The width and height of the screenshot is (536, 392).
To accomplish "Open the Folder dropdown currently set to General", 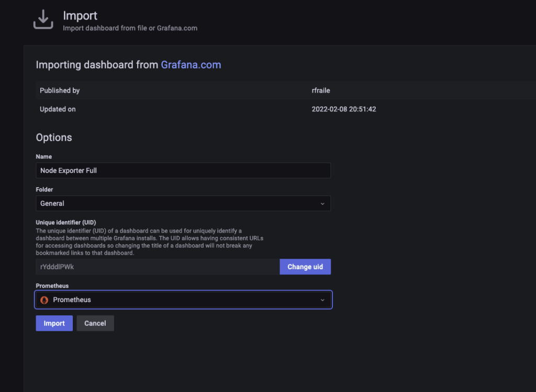I will coord(183,203).
